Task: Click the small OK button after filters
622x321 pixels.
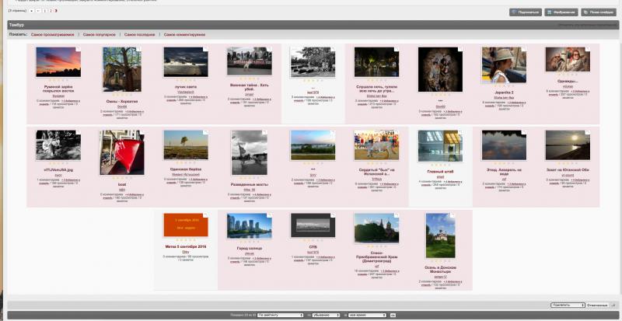Action: pos(393,315)
